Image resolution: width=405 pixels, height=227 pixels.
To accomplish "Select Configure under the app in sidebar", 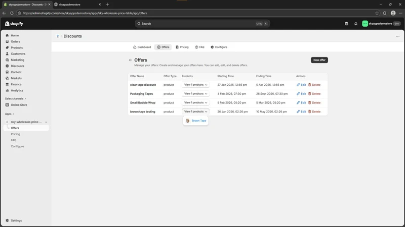I will click(x=17, y=146).
